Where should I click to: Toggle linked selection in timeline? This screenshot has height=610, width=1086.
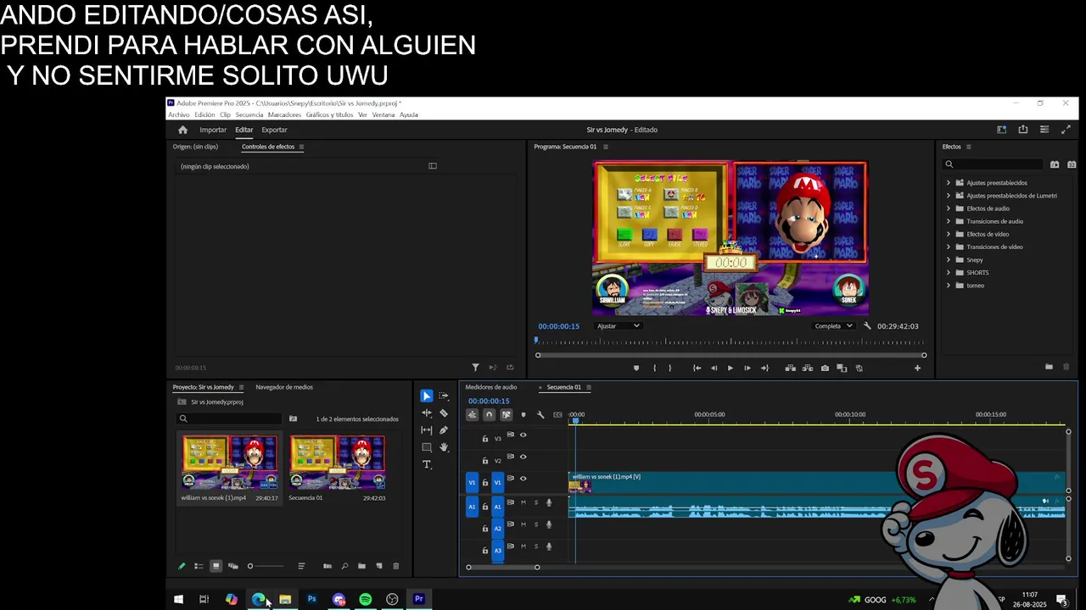coord(507,414)
